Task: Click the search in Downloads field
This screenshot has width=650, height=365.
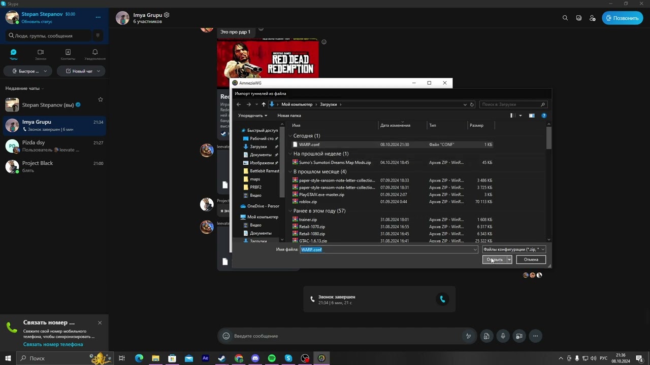Action: [x=513, y=104]
